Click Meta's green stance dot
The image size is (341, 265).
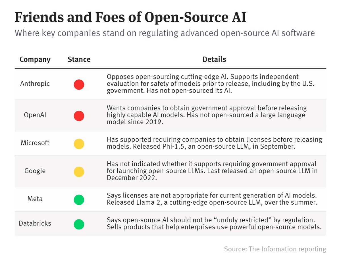[x=79, y=200]
